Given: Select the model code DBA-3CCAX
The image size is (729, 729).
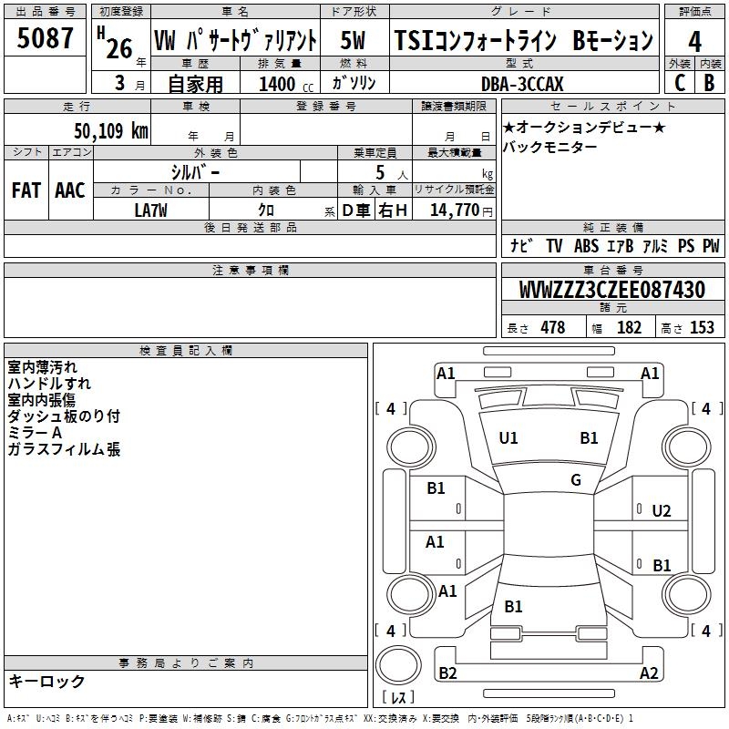Looking at the screenshot, I should click(522, 84).
